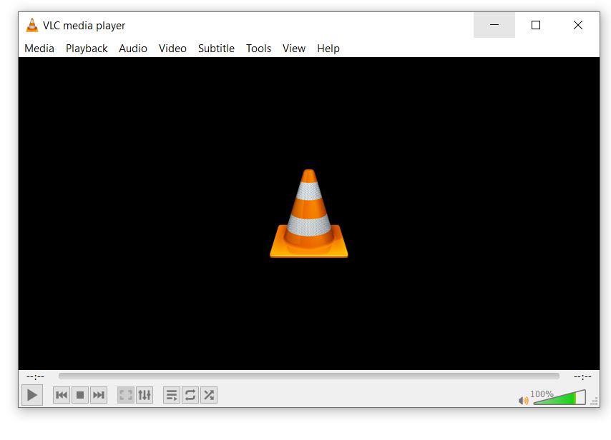Mute audio via speaker icon
Image resolution: width=611 pixels, height=440 pixels.
click(x=523, y=400)
